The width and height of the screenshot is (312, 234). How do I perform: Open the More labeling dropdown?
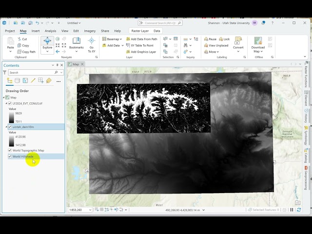click(x=212, y=52)
